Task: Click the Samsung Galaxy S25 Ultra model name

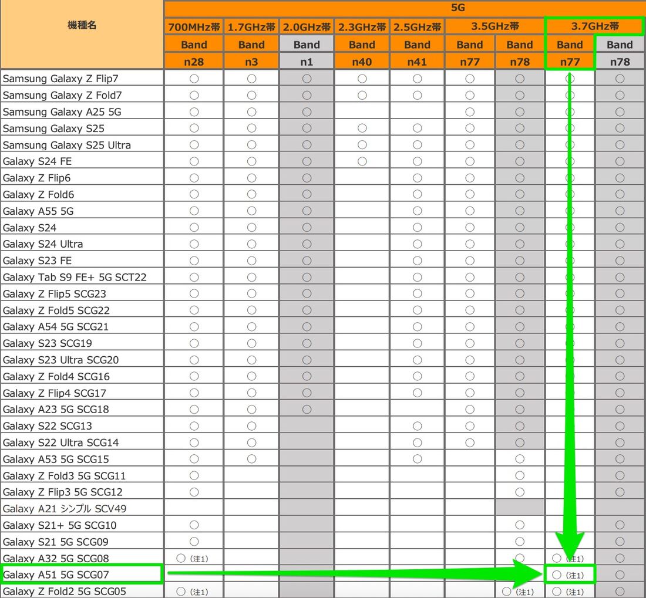Action: 67,144
